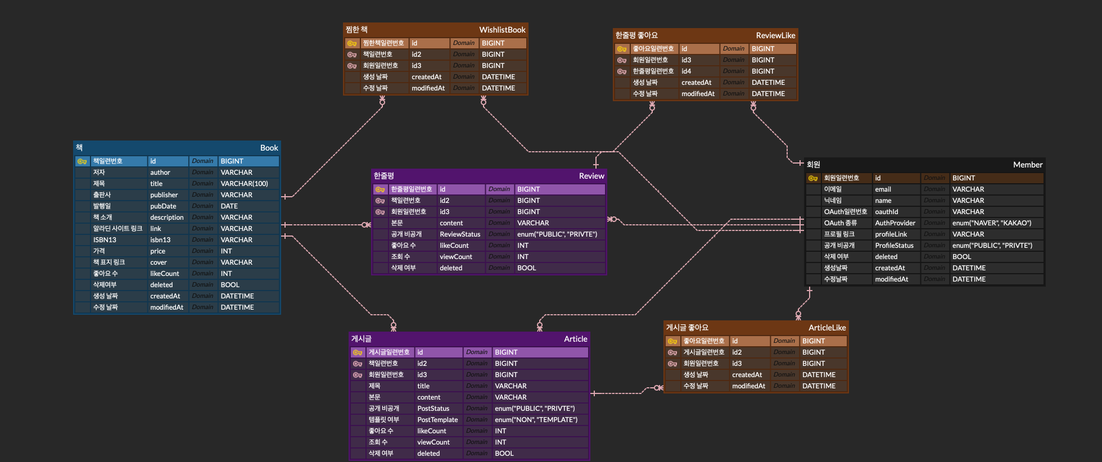Click the primary key icon in the ReviewLike table
Viewport: 1102px width, 462px height.
pyautogui.click(x=622, y=49)
